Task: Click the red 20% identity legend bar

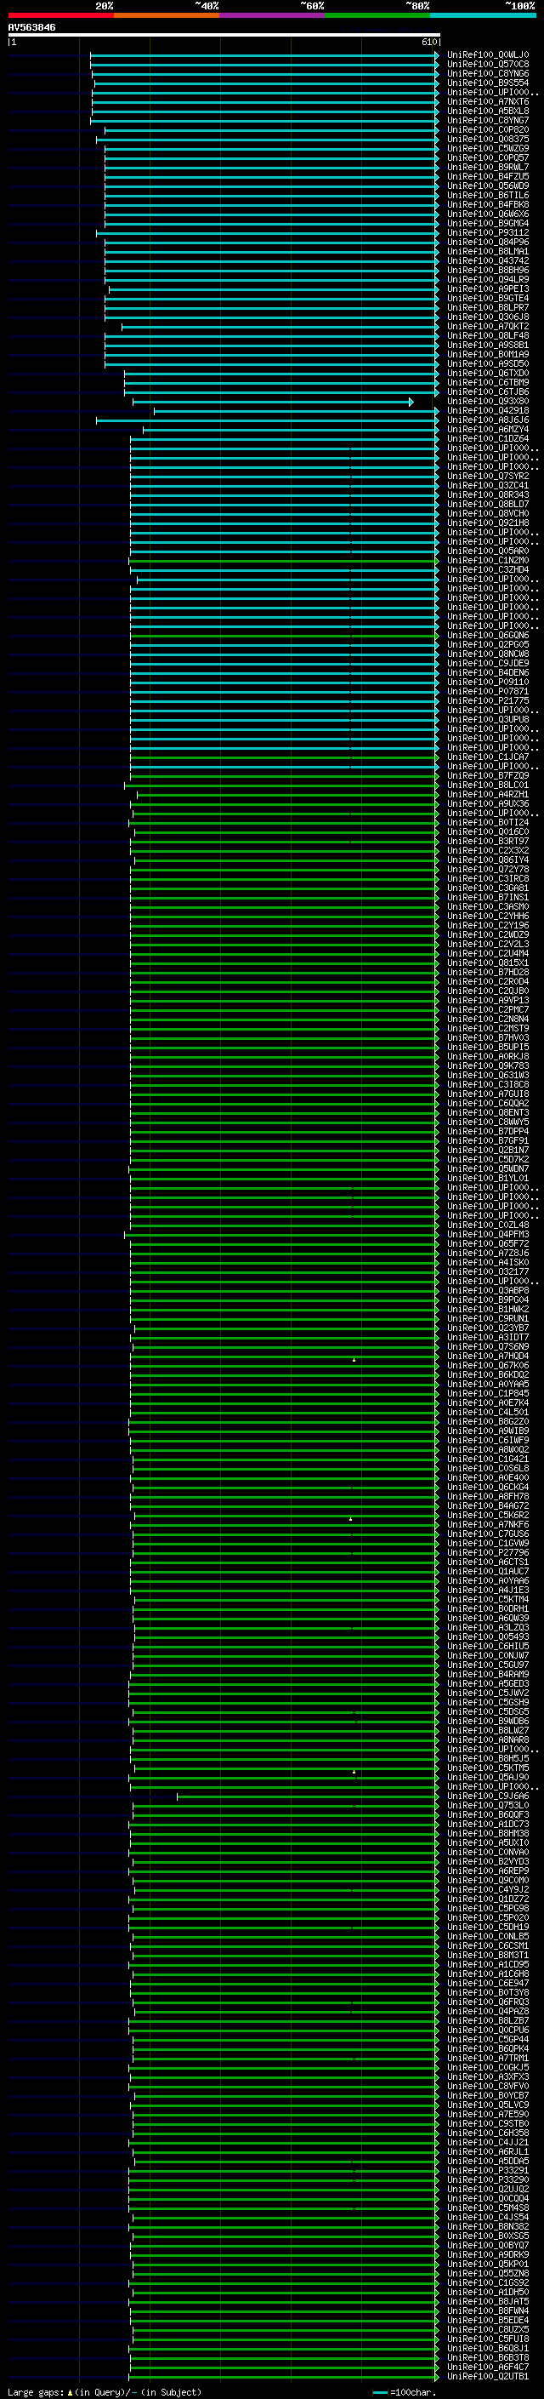Action: click(x=60, y=15)
